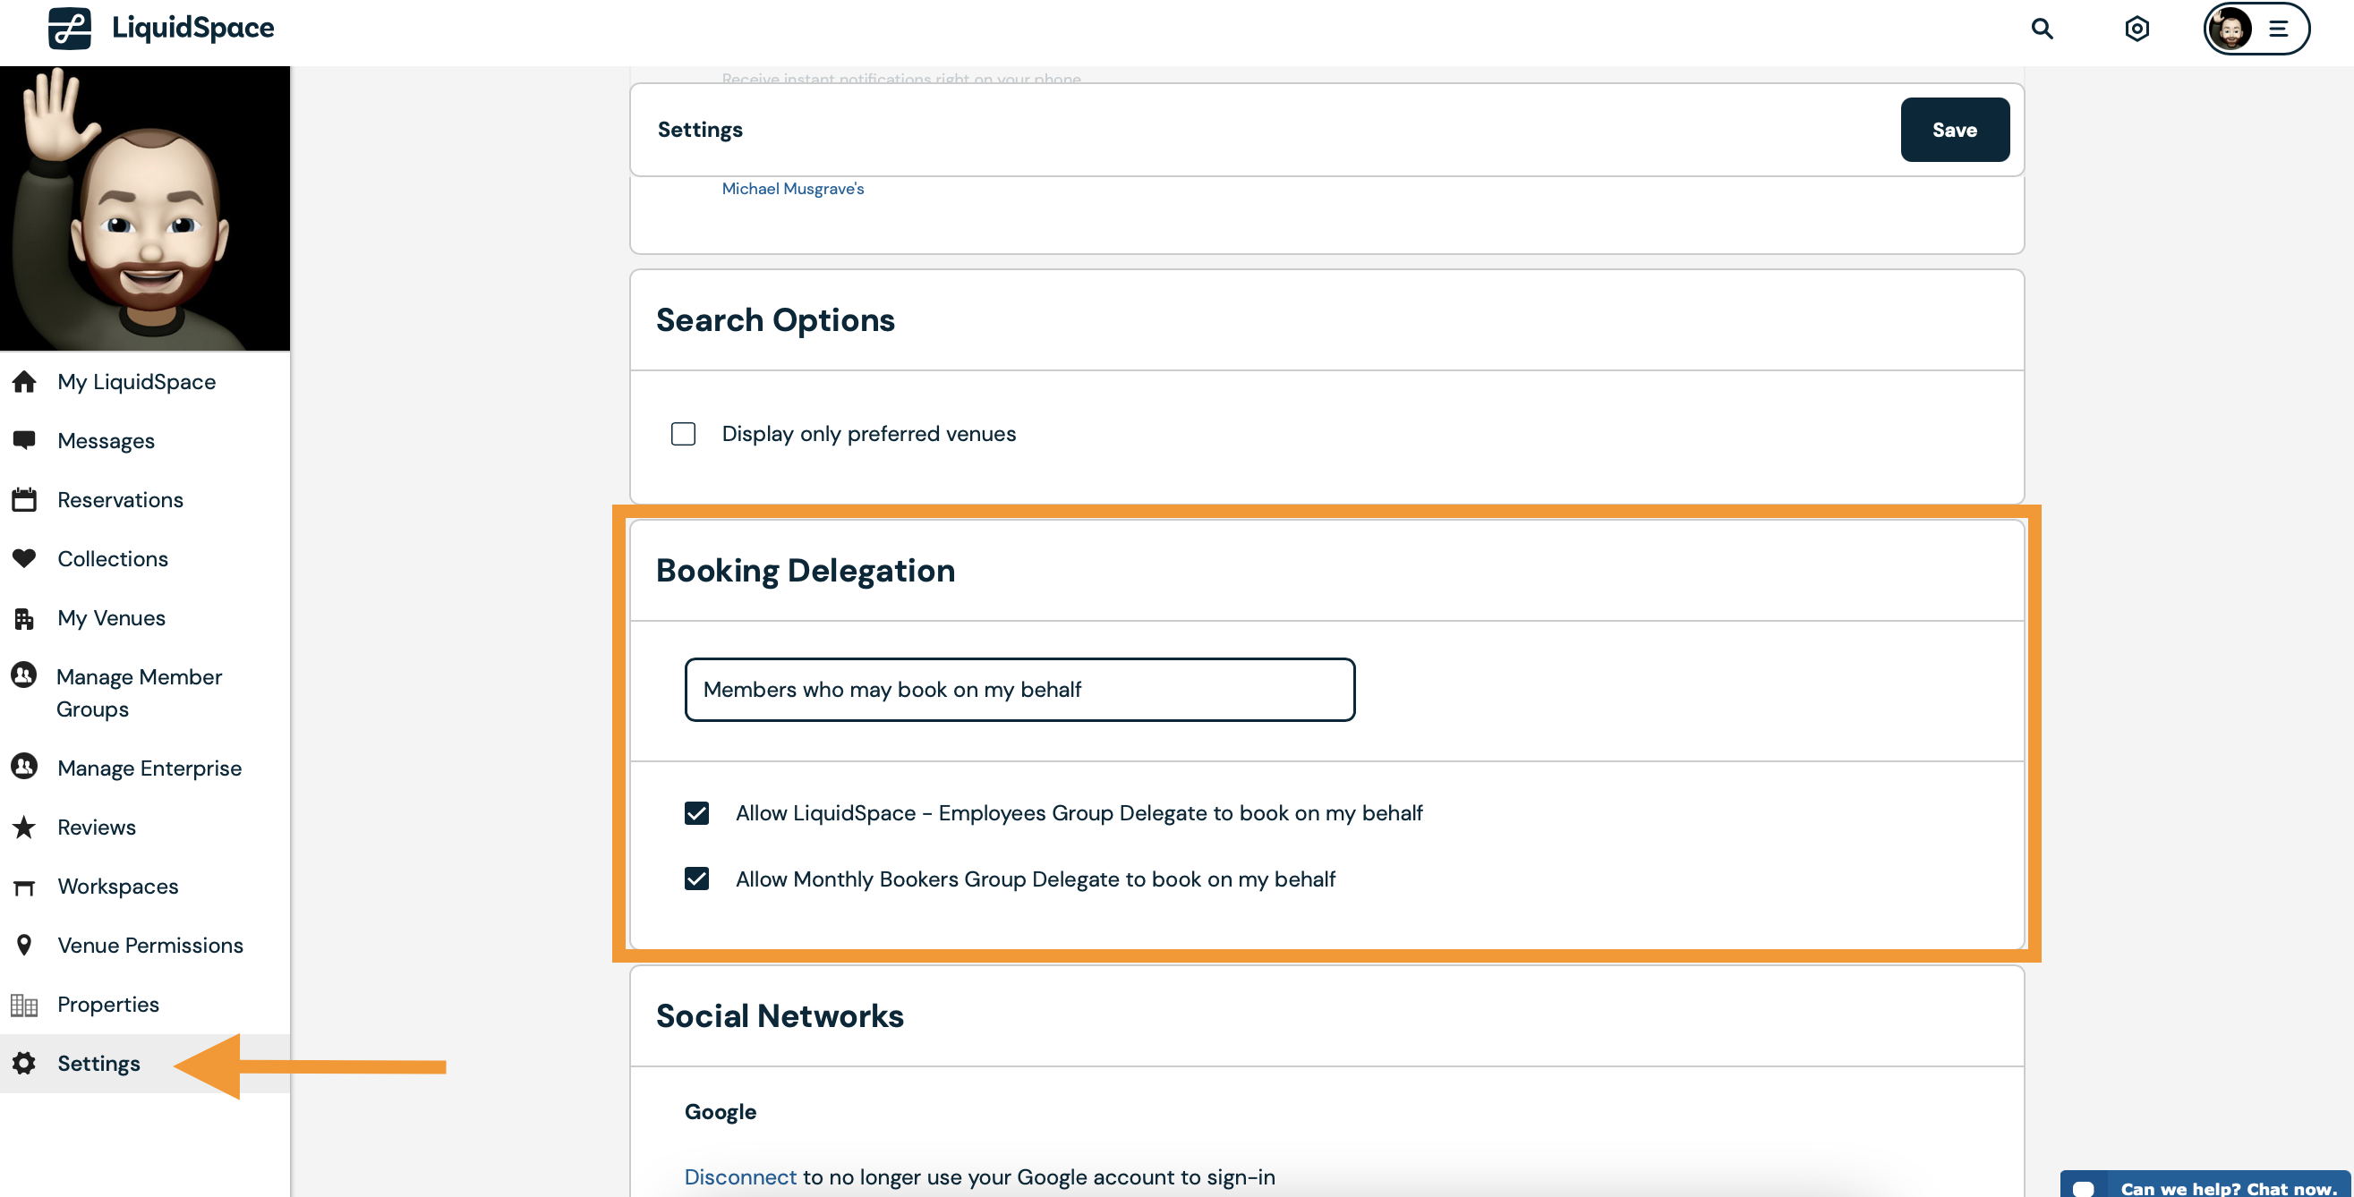Image resolution: width=2354 pixels, height=1197 pixels.
Task: Click the Google label
Action: point(721,1111)
